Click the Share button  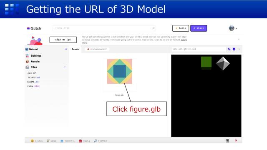199,28
